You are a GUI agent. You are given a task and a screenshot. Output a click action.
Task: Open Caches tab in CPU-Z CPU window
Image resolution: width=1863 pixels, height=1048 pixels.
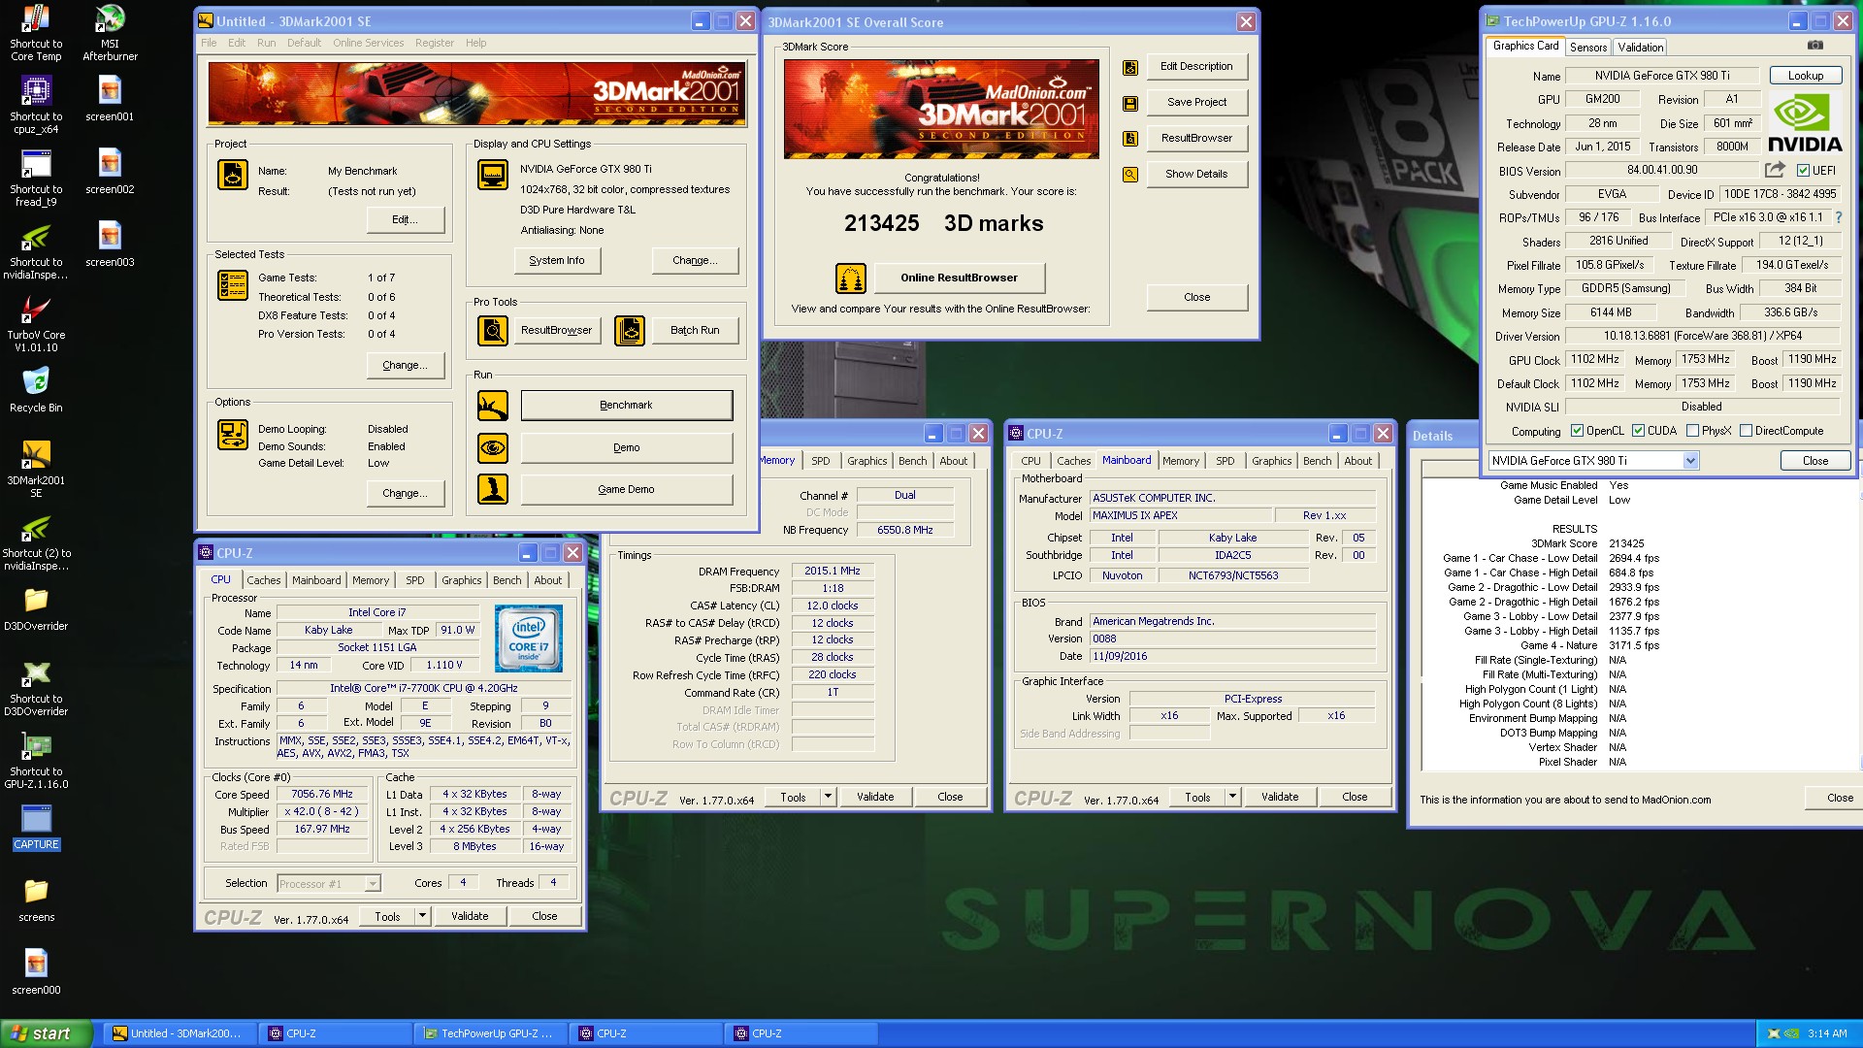click(263, 580)
